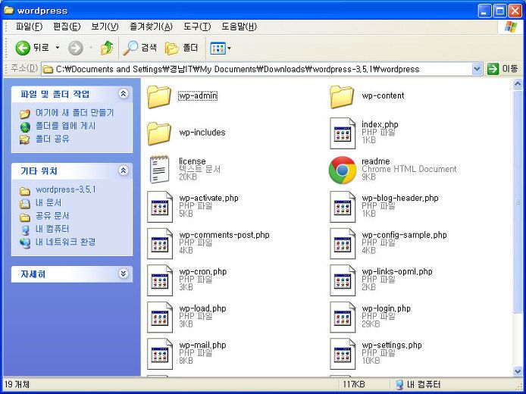
Task: Select the wp-load.php file icon
Action: click(x=160, y=317)
